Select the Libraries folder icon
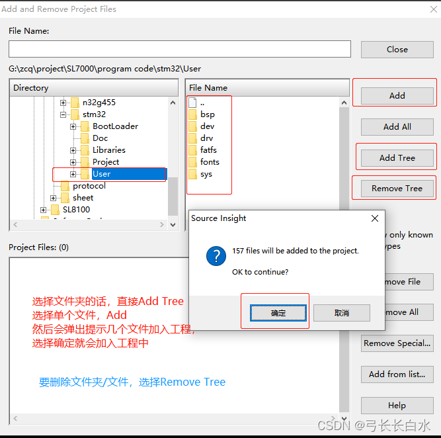The width and height of the screenshot is (441, 438). coord(85,150)
